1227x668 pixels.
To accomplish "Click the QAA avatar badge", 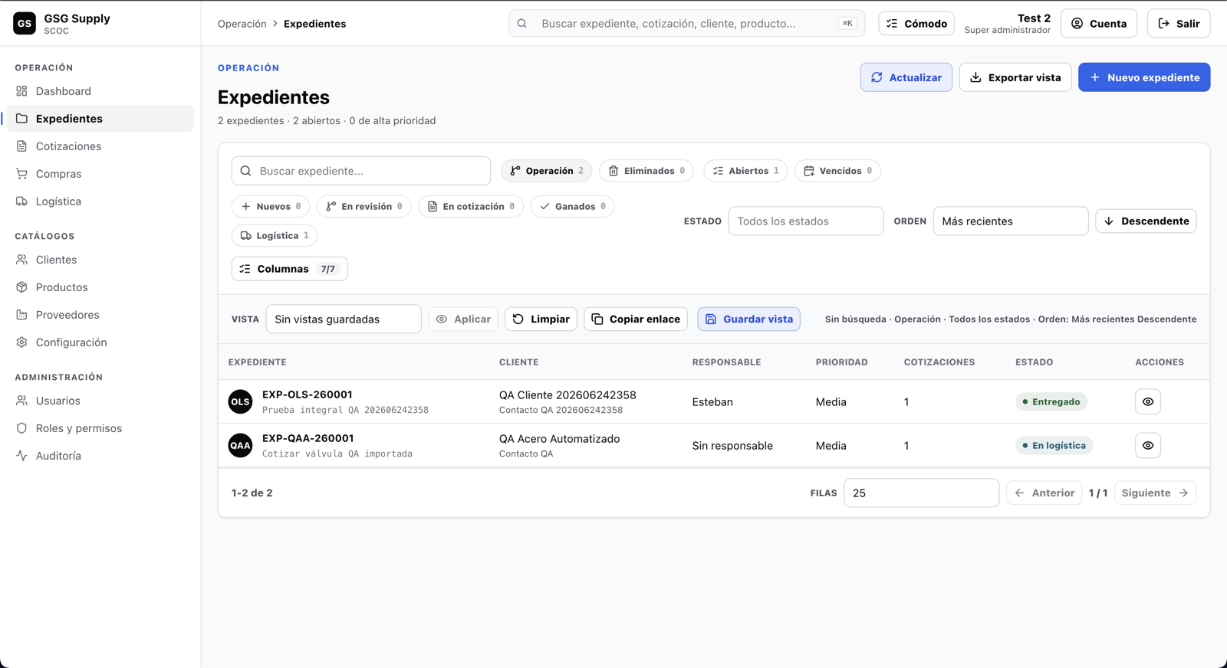I will click(240, 445).
